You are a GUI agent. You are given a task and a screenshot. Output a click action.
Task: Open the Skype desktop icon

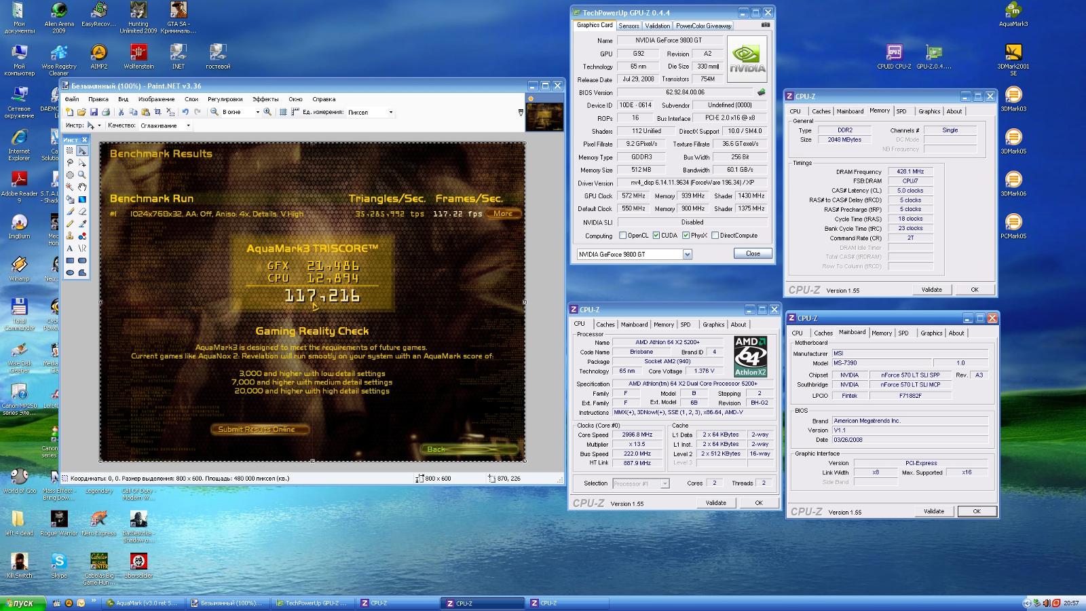click(59, 566)
